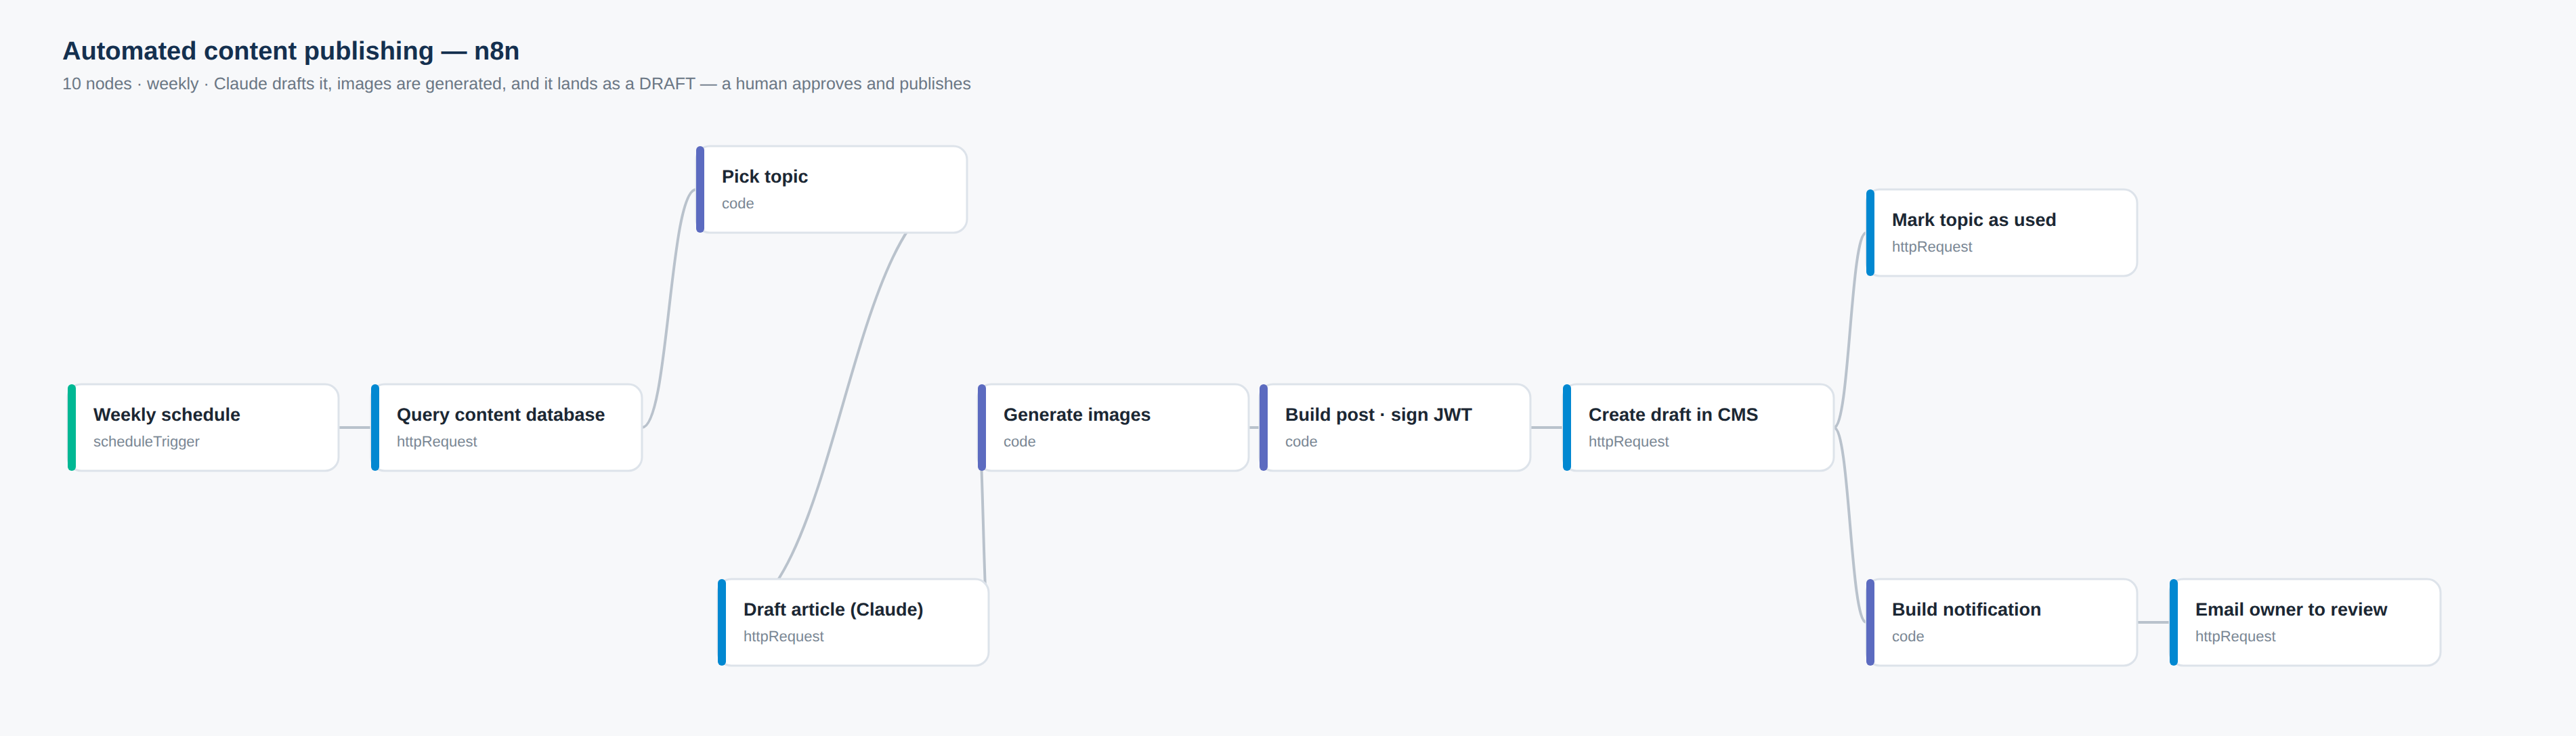Click the purple bar on Pick topic
This screenshot has height=736, width=2576.
[700, 189]
